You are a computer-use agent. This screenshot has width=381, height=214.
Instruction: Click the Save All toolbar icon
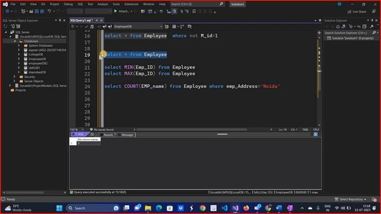click(x=42, y=11)
